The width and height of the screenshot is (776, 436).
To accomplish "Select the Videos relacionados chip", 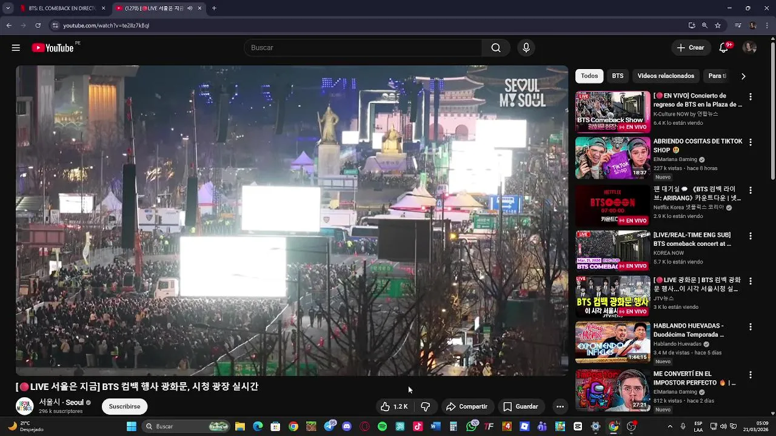I will pos(666,76).
